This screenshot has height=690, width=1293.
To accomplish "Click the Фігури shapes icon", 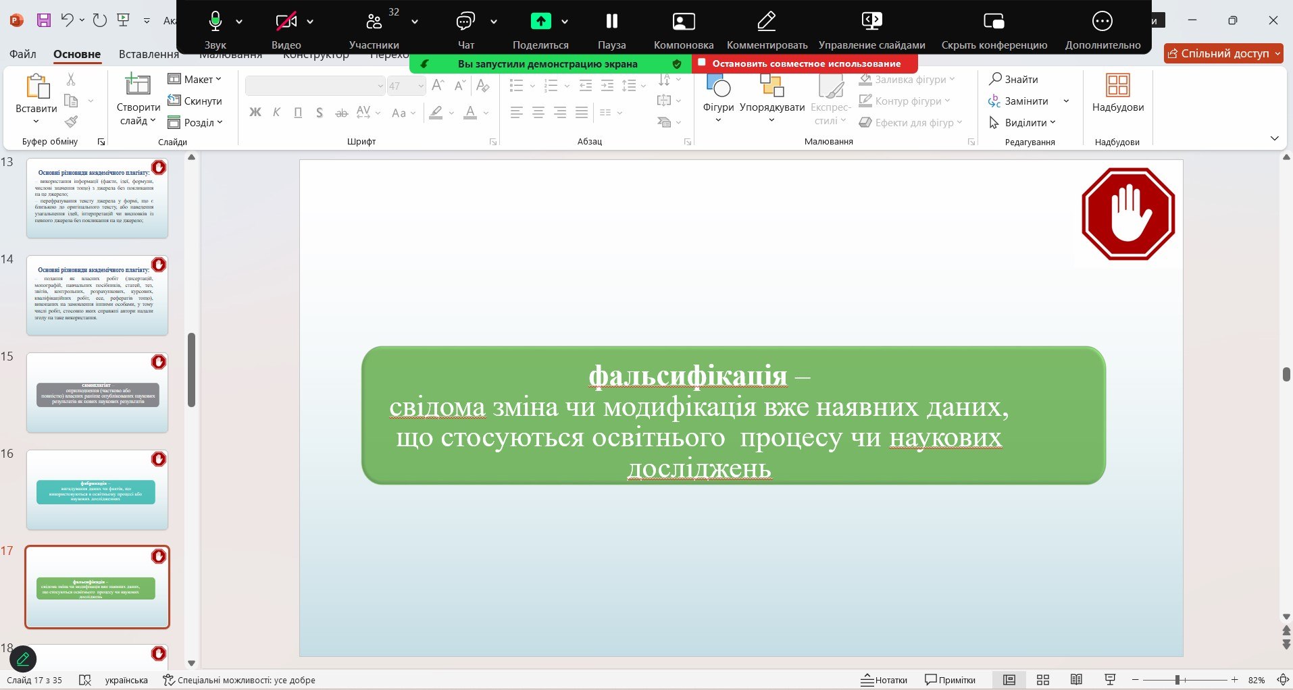I will pyautogui.click(x=717, y=86).
